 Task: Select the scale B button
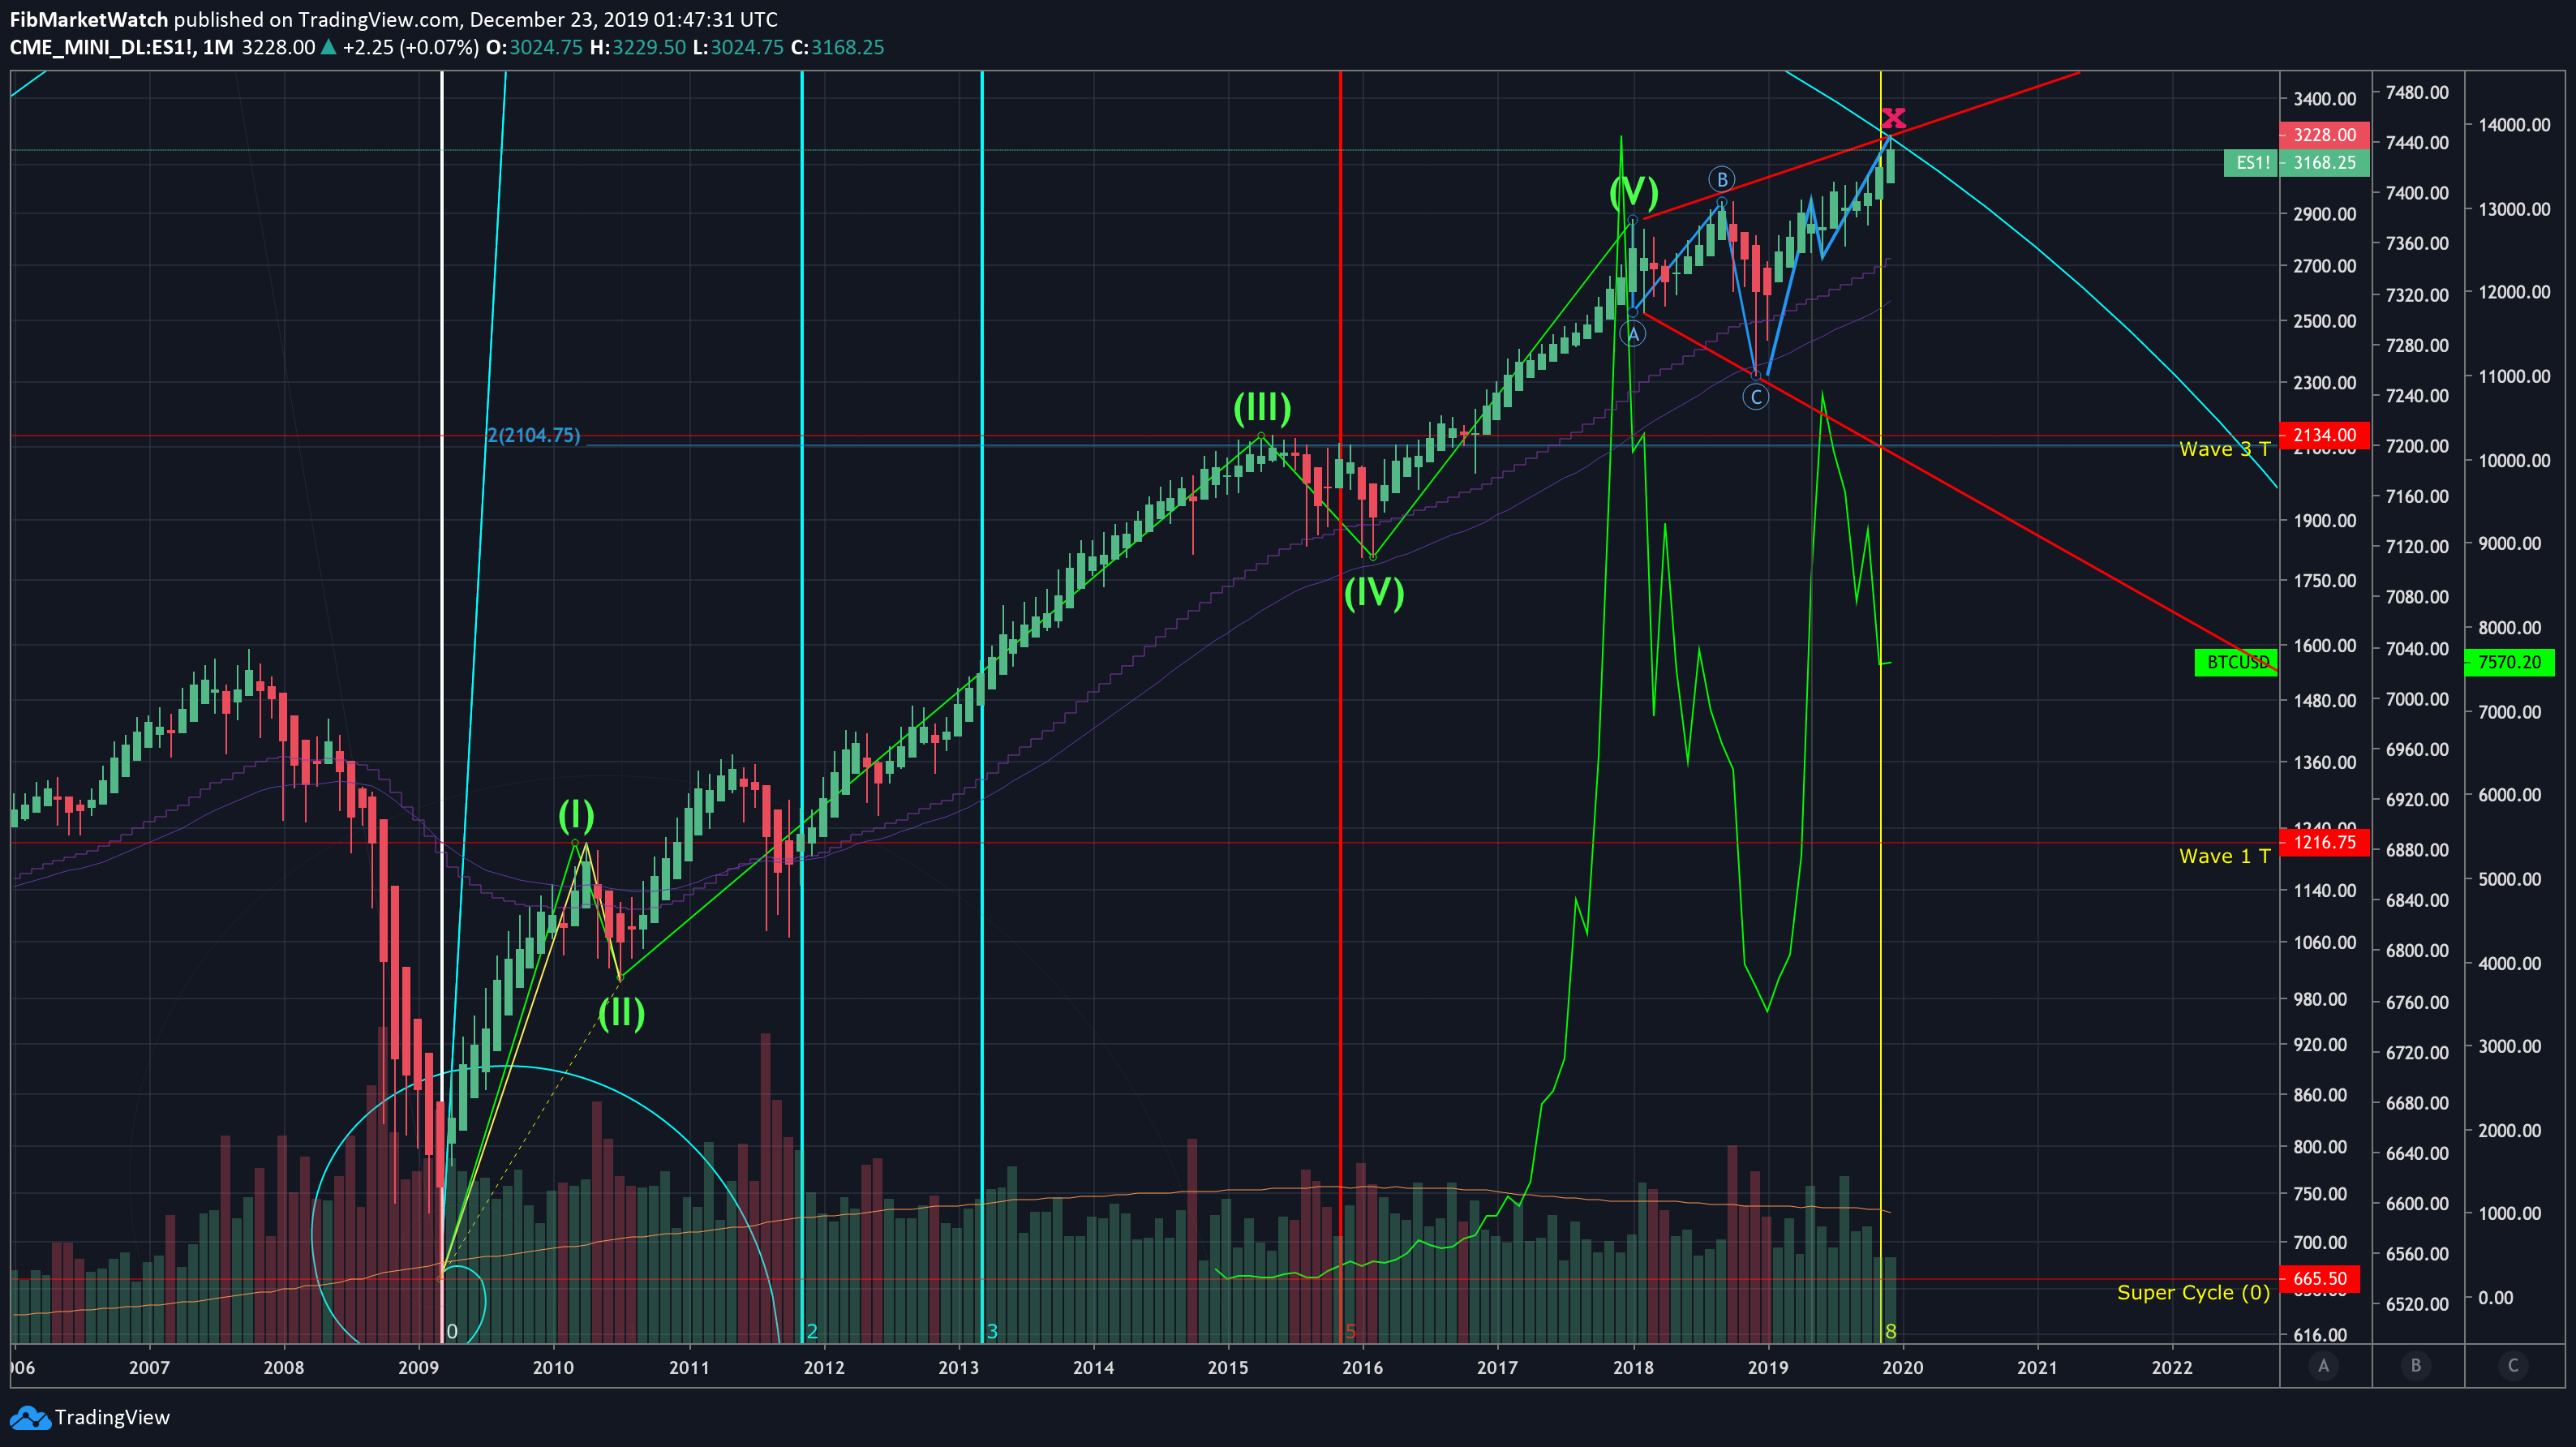click(2416, 1365)
